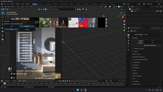
Task: Click the Render samples value field
Action: pyautogui.click(x=152, y=41)
